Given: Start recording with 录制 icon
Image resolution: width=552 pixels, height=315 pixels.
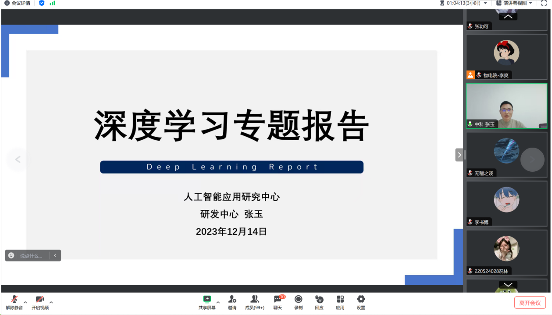Looking at the screenshot, I should 298,300.
